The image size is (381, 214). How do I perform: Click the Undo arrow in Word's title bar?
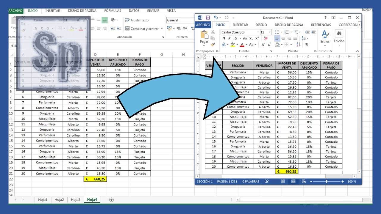point(215,18)
